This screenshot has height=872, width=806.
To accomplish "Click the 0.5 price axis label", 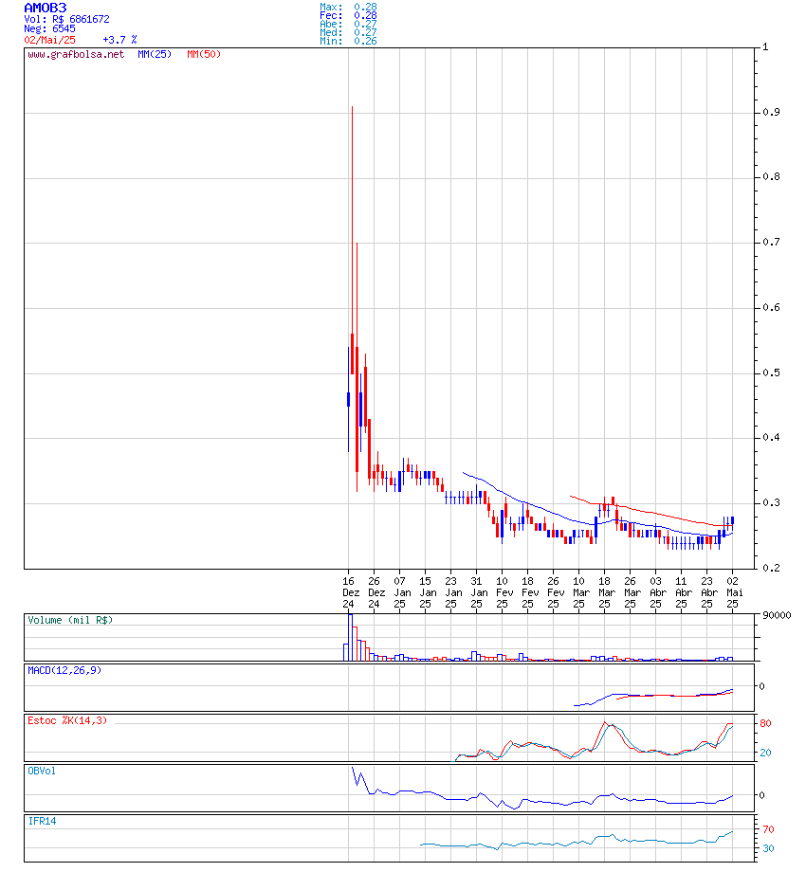I will click(771, 372).
